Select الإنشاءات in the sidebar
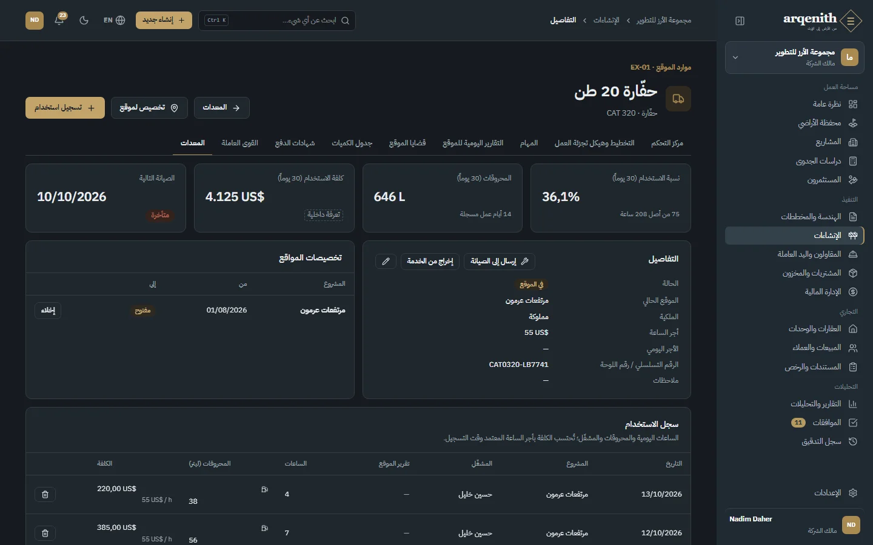The width and height of the screenshot is (873, 545). pos(794,236)
